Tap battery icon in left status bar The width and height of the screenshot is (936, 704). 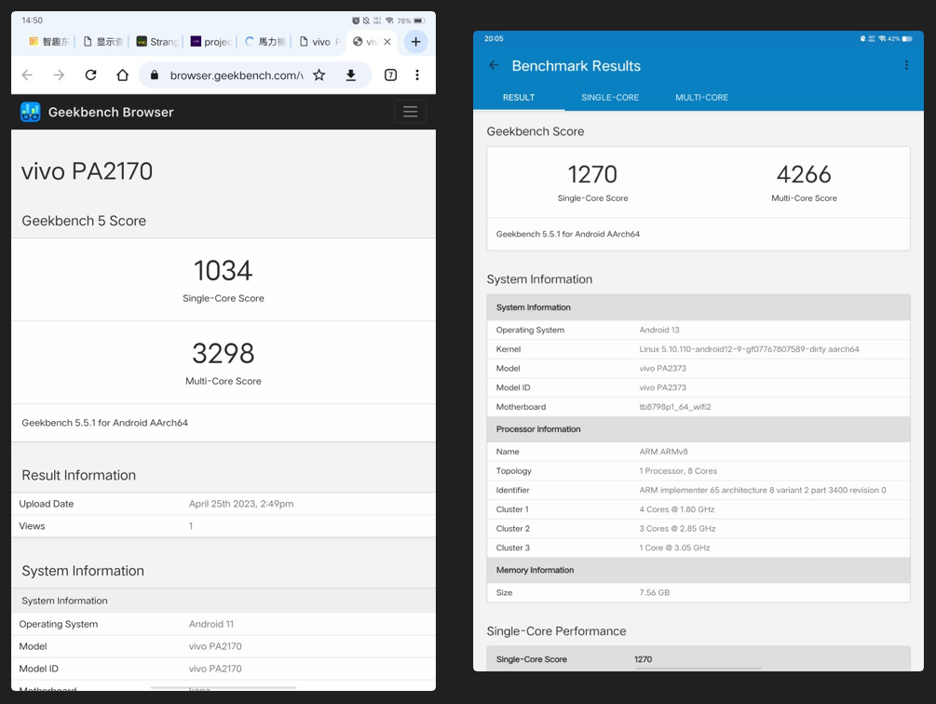[x=419, y=20]
